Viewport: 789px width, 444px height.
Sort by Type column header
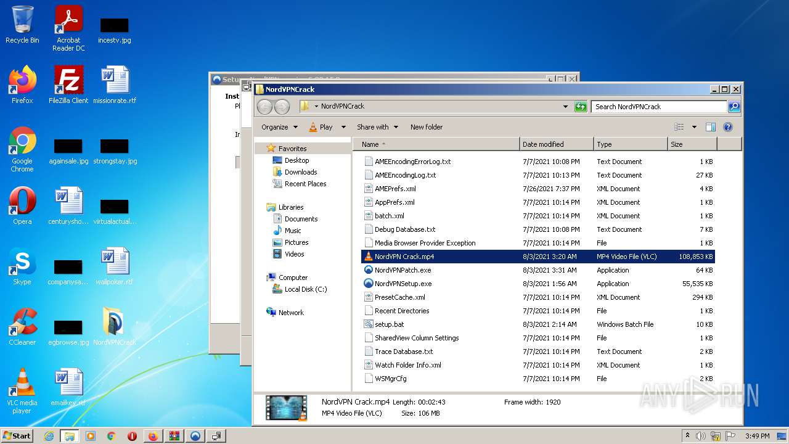pyautogui.click(x=631, y=144)
